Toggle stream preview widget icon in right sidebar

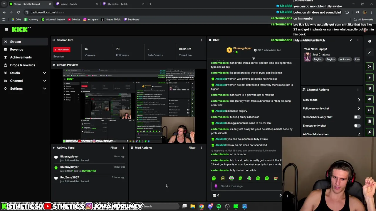click(370, 67)
